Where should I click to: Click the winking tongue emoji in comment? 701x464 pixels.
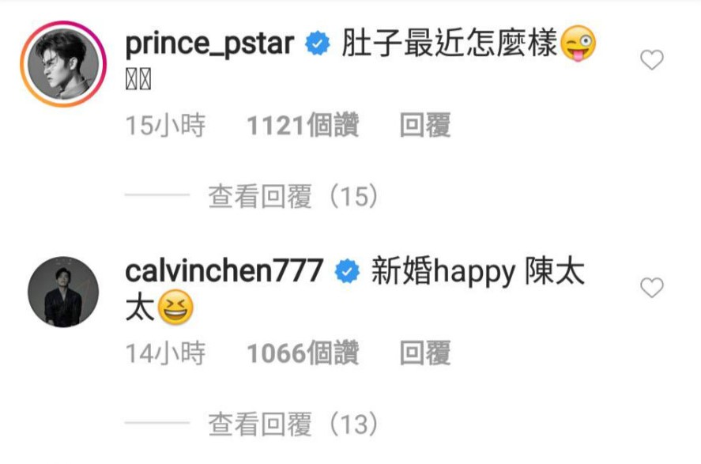[578, 43]
